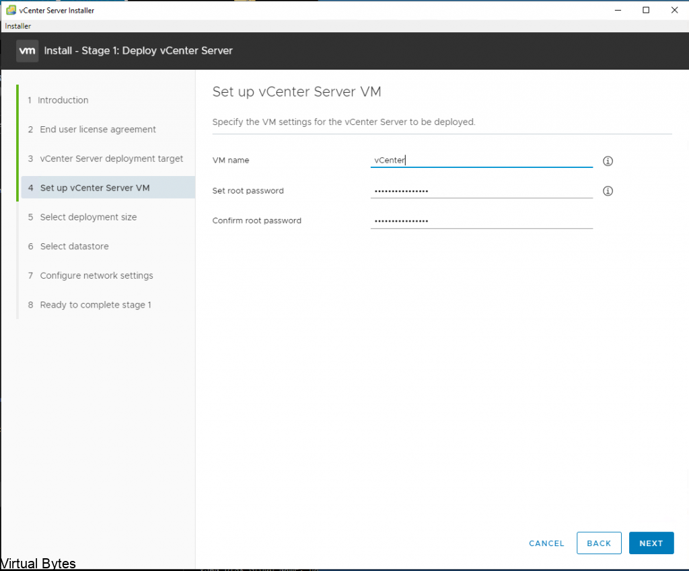This screenshot has height=571, width=689.
Task: Click the 'Confirm root password' label
Action: coord(256,220)
